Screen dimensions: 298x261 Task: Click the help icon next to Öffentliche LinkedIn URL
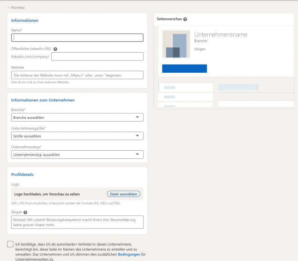(55, 49)
